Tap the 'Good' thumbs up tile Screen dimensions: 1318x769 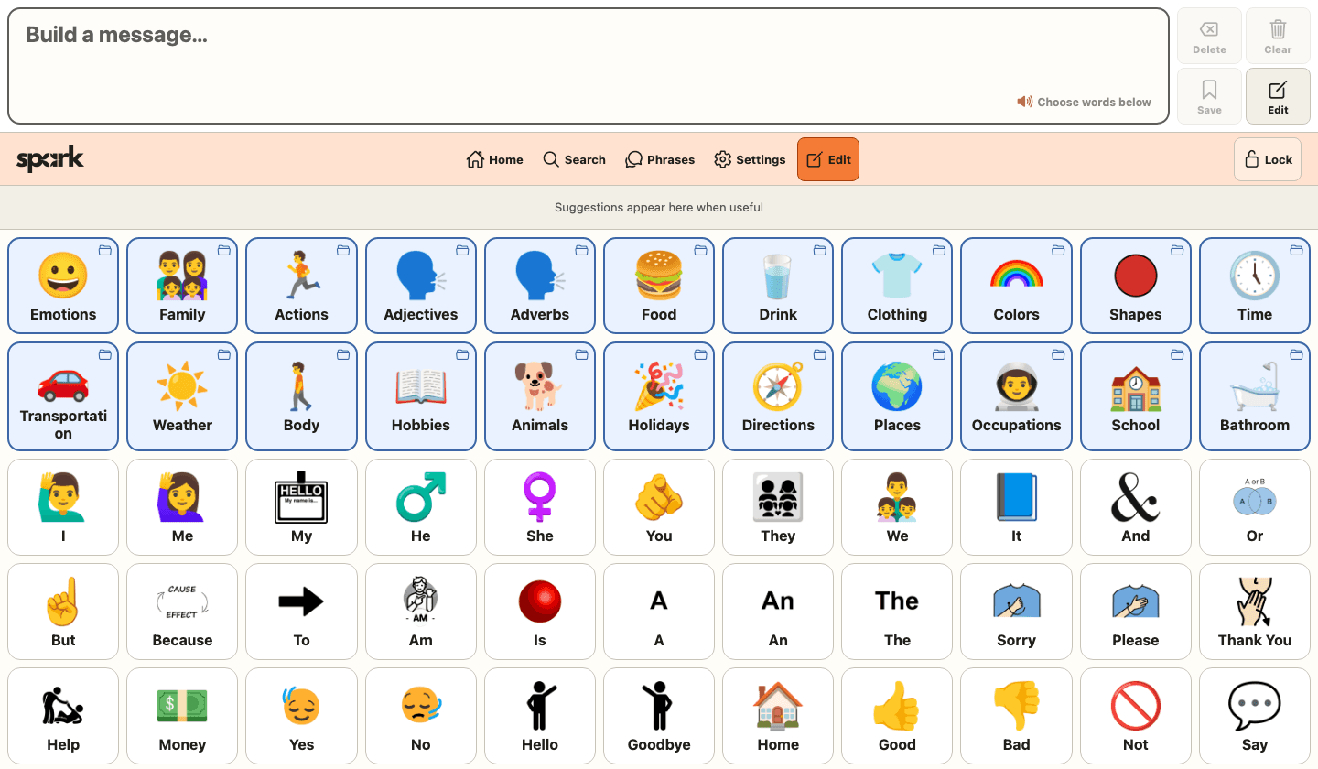coord(897,716)
